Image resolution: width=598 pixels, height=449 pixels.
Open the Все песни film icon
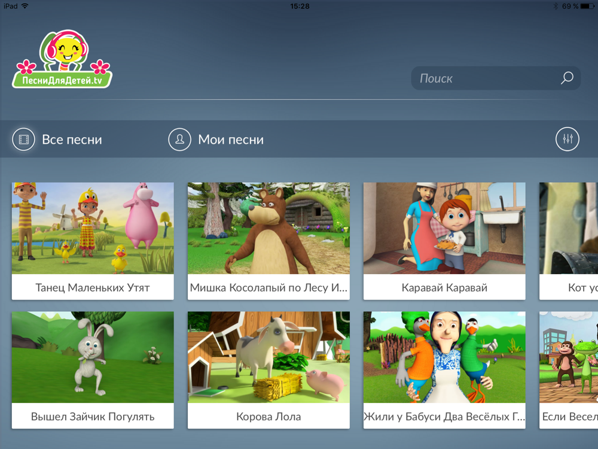24,139
